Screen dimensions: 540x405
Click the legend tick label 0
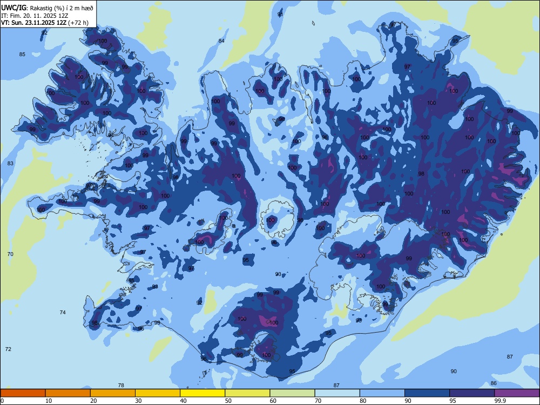(x=2, y=401)
